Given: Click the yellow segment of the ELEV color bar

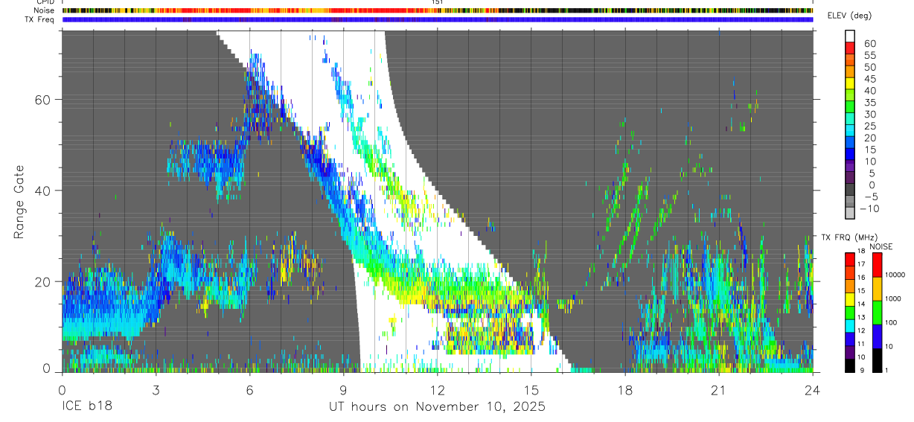Looking at the screenshot, I should (850, 82).
